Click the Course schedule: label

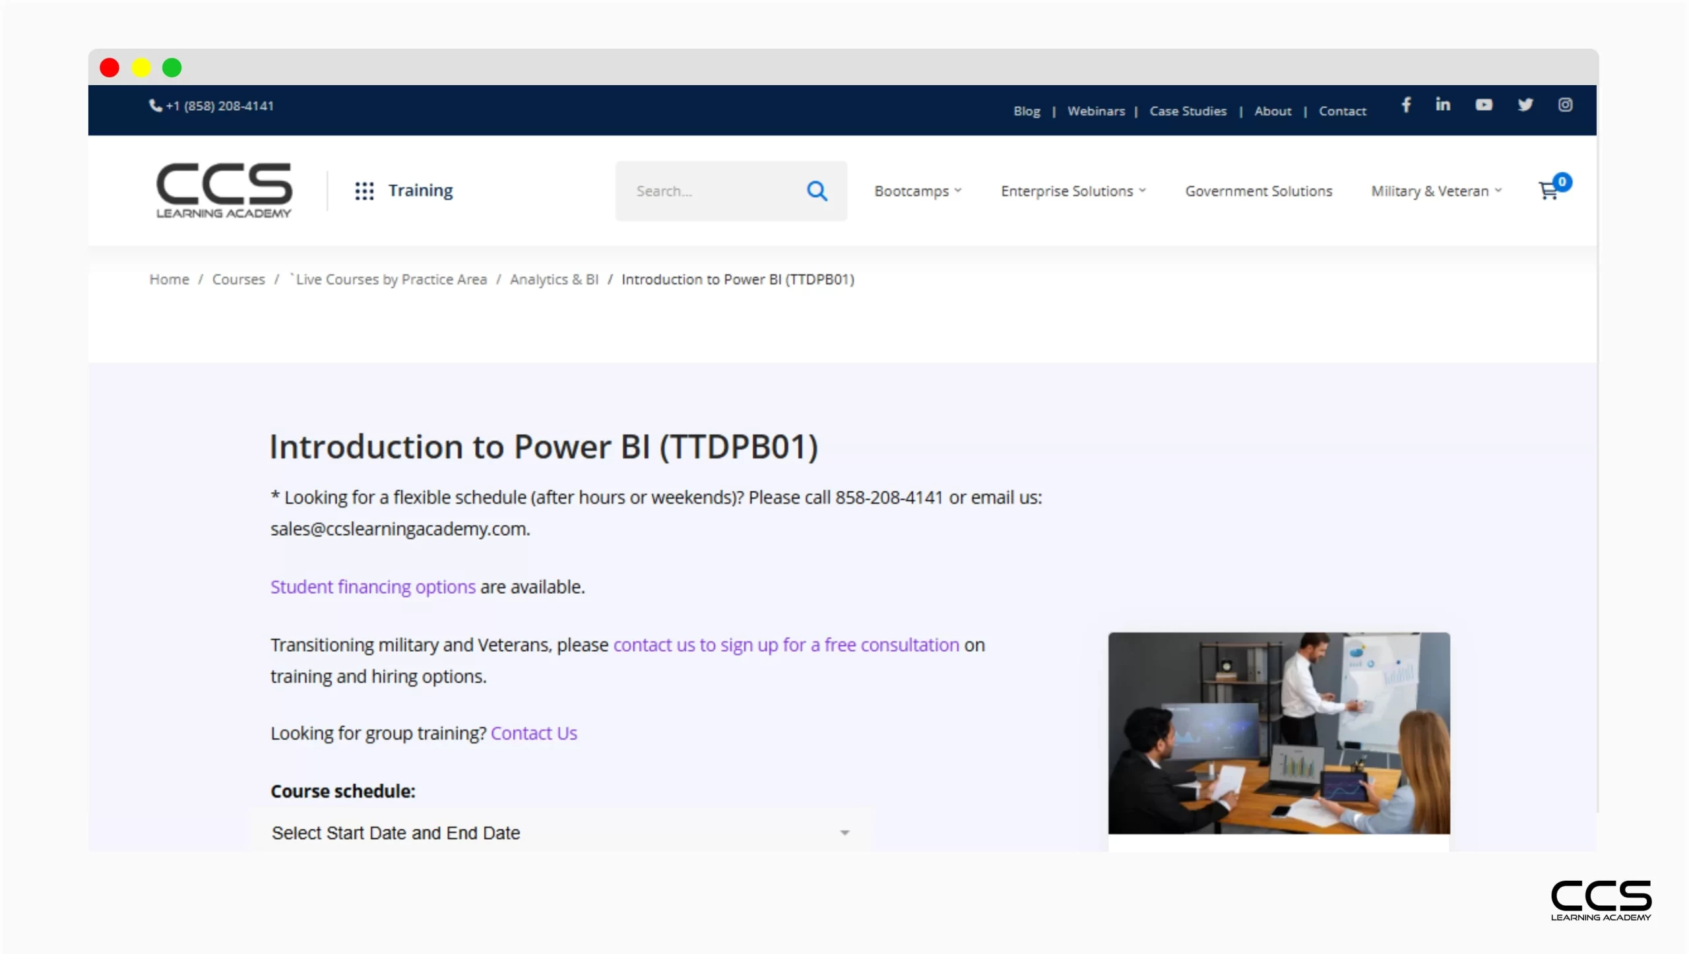(343, 790)
